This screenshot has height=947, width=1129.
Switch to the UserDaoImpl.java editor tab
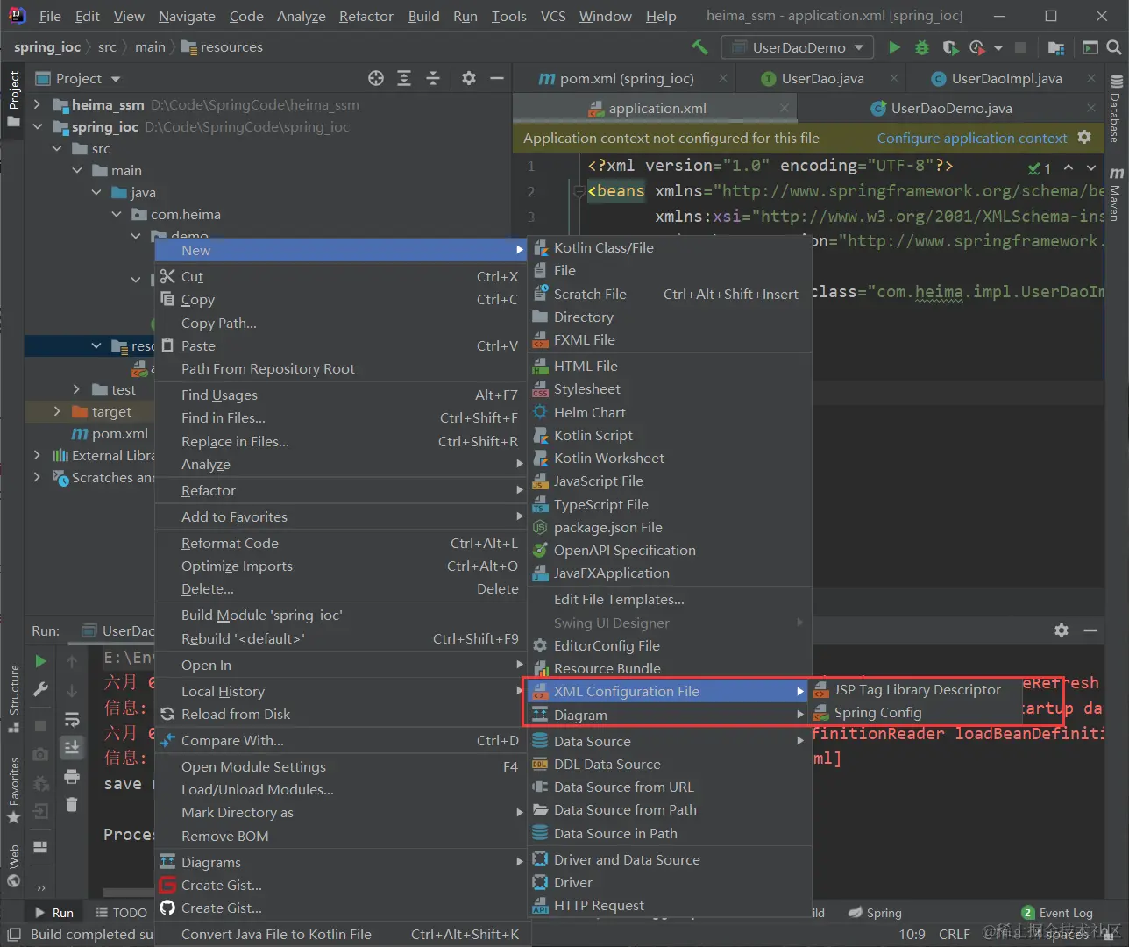click(x=1005, y=78)
